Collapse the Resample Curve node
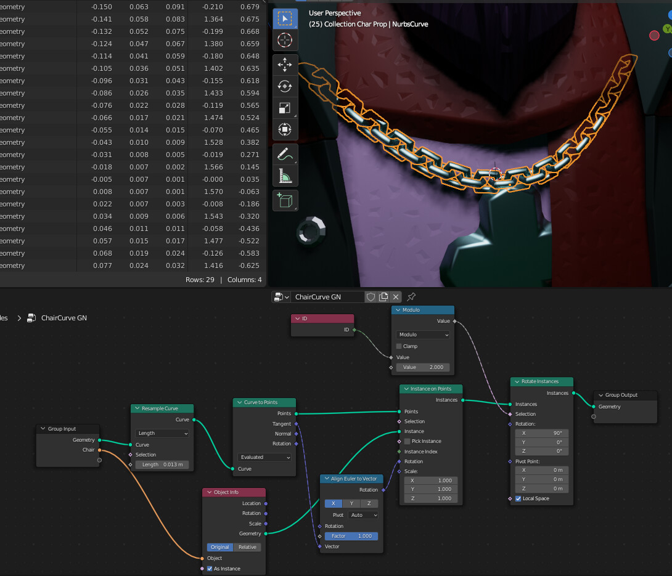This screenshot has width=672, height=576. (x=137, y=408)
